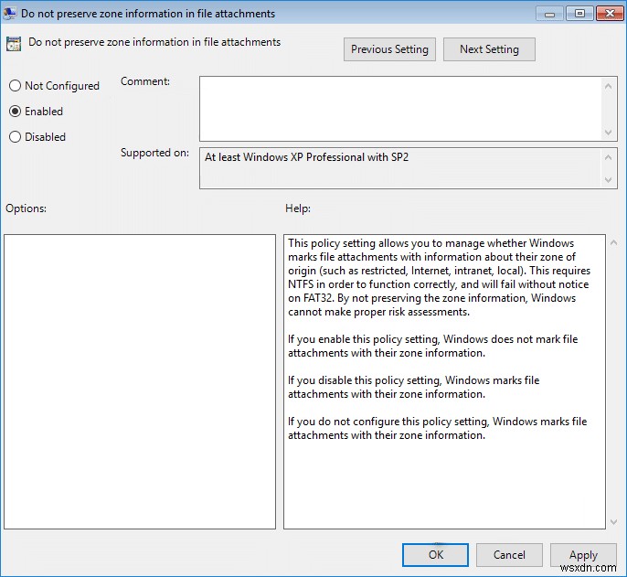Close the policy dialog window

tap(609, 13)
